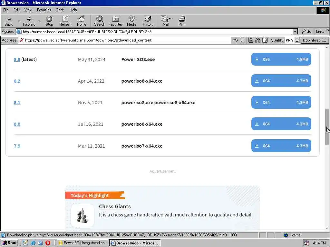Click the binoculars find icon

pos(258,40)
